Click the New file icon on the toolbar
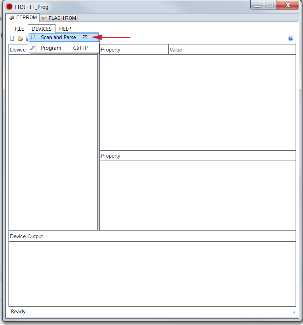This screenshot has width=303, height=325. [12, 38]
